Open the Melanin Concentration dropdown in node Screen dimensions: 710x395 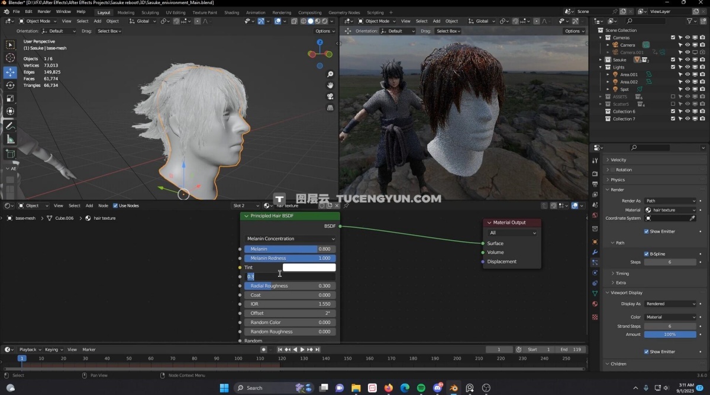coord(290,239)
